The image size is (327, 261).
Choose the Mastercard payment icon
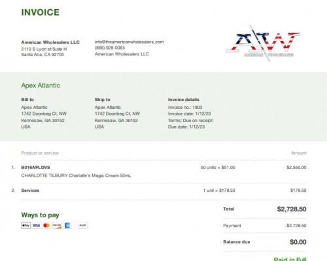click(46, 225)
